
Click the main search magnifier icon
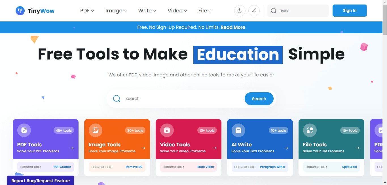[117, 98]
